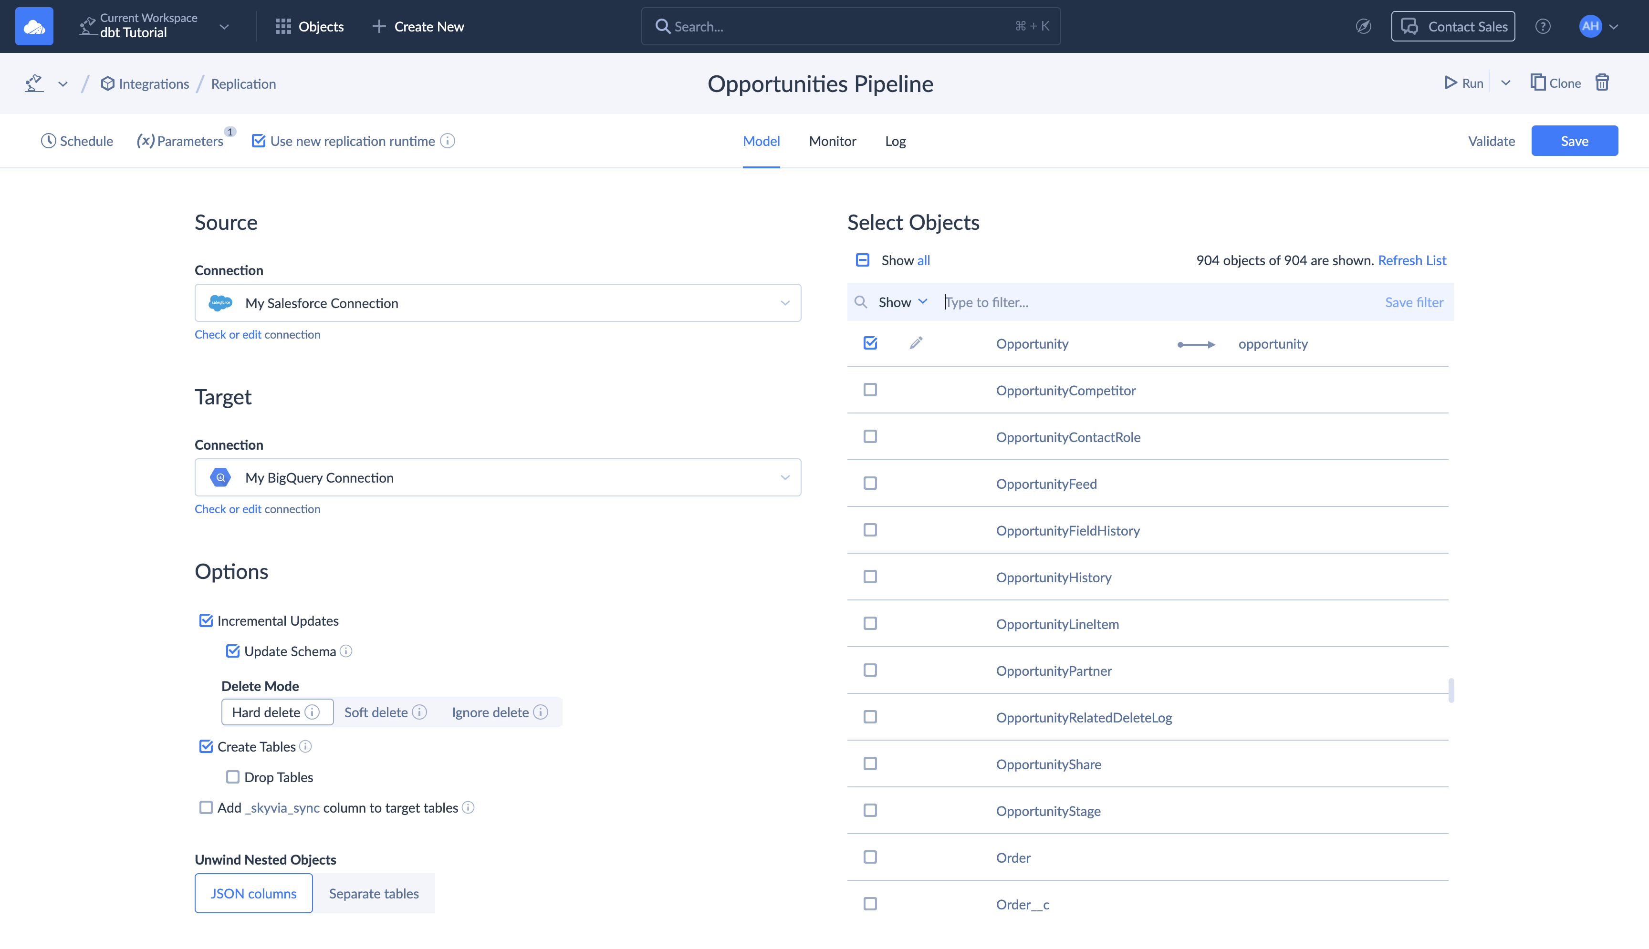Click the Save button
Screen dimensions: 1649x949
pos(1575,141)
